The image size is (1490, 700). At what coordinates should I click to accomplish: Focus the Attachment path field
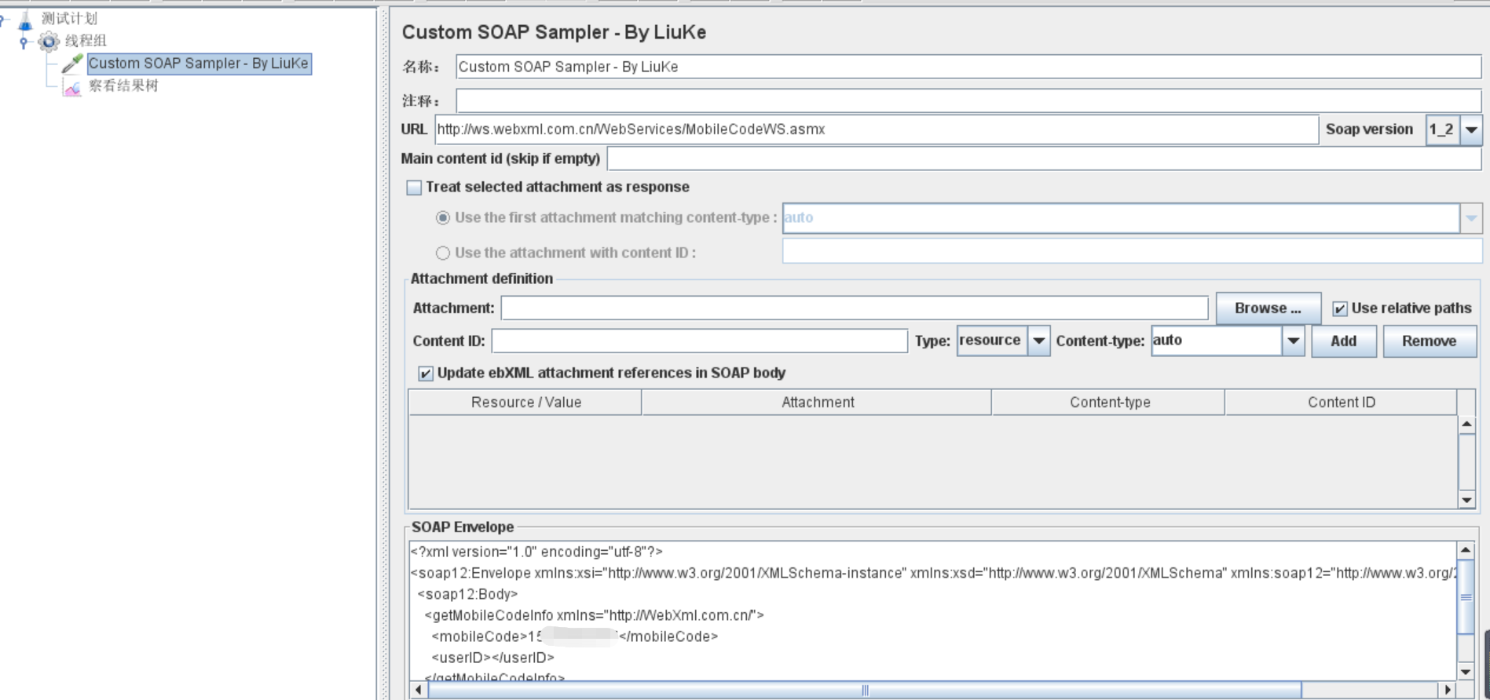point(855,308)
